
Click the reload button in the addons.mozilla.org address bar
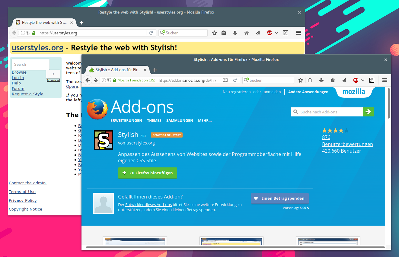tap(235, 80)
